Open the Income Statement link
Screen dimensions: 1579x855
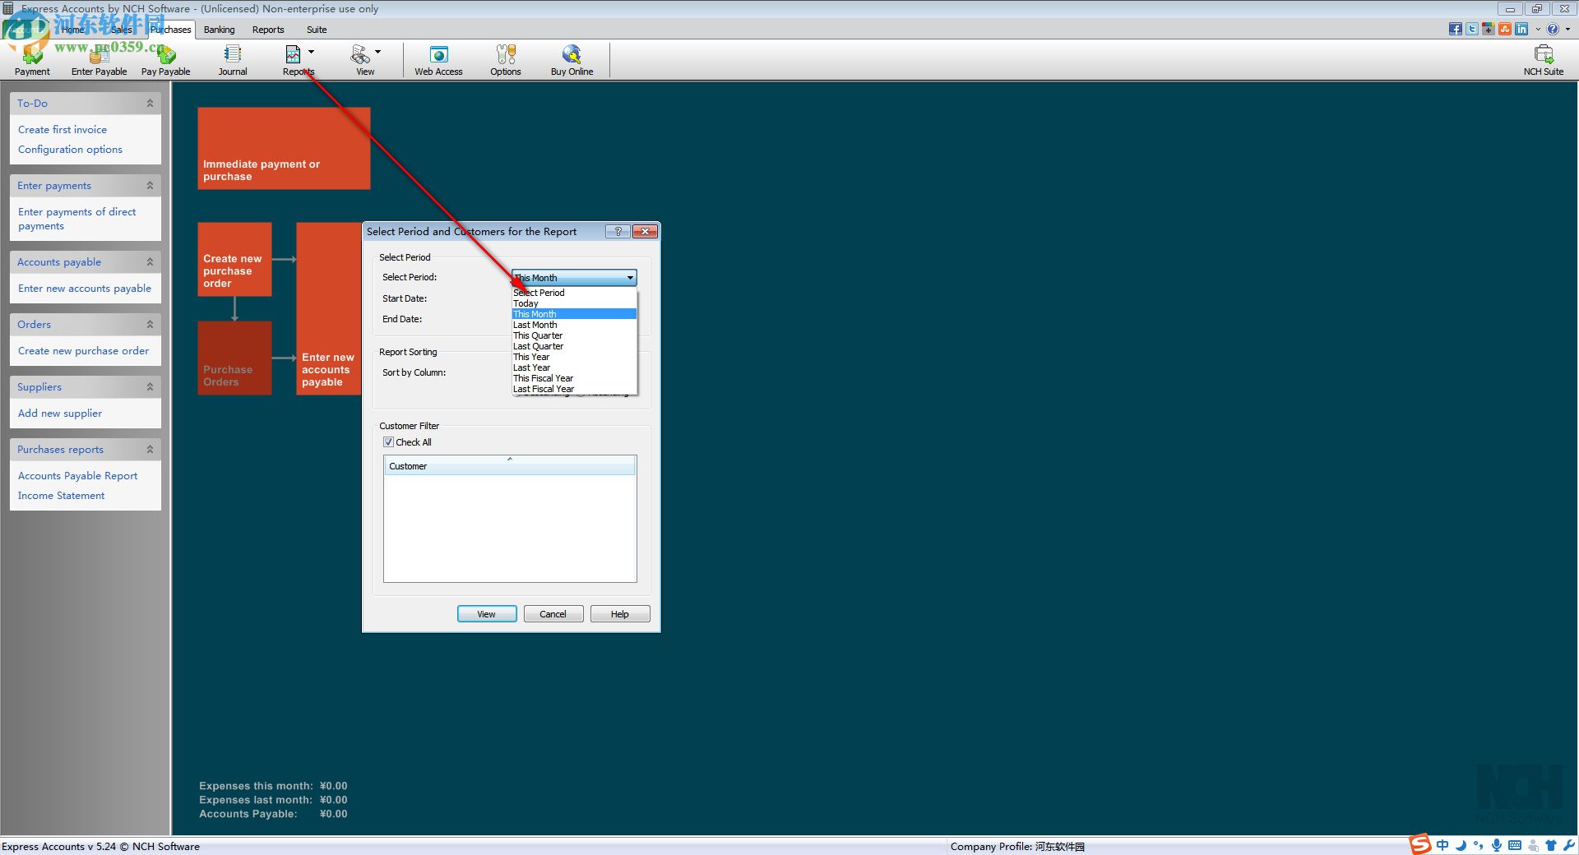coord(62,496)
